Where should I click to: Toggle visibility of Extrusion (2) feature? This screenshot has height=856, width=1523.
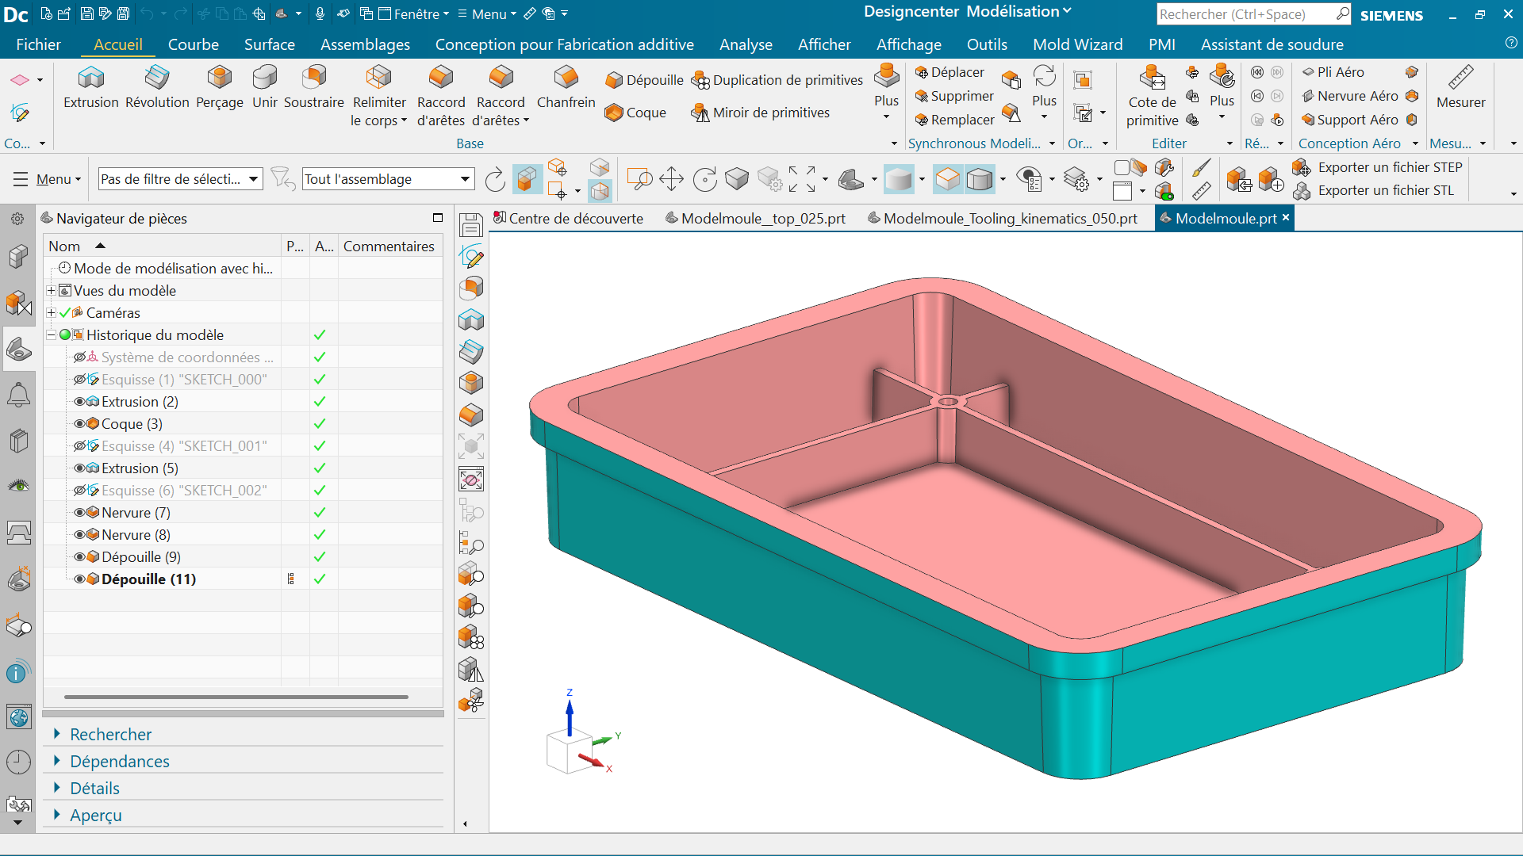(x=79, y=402)
